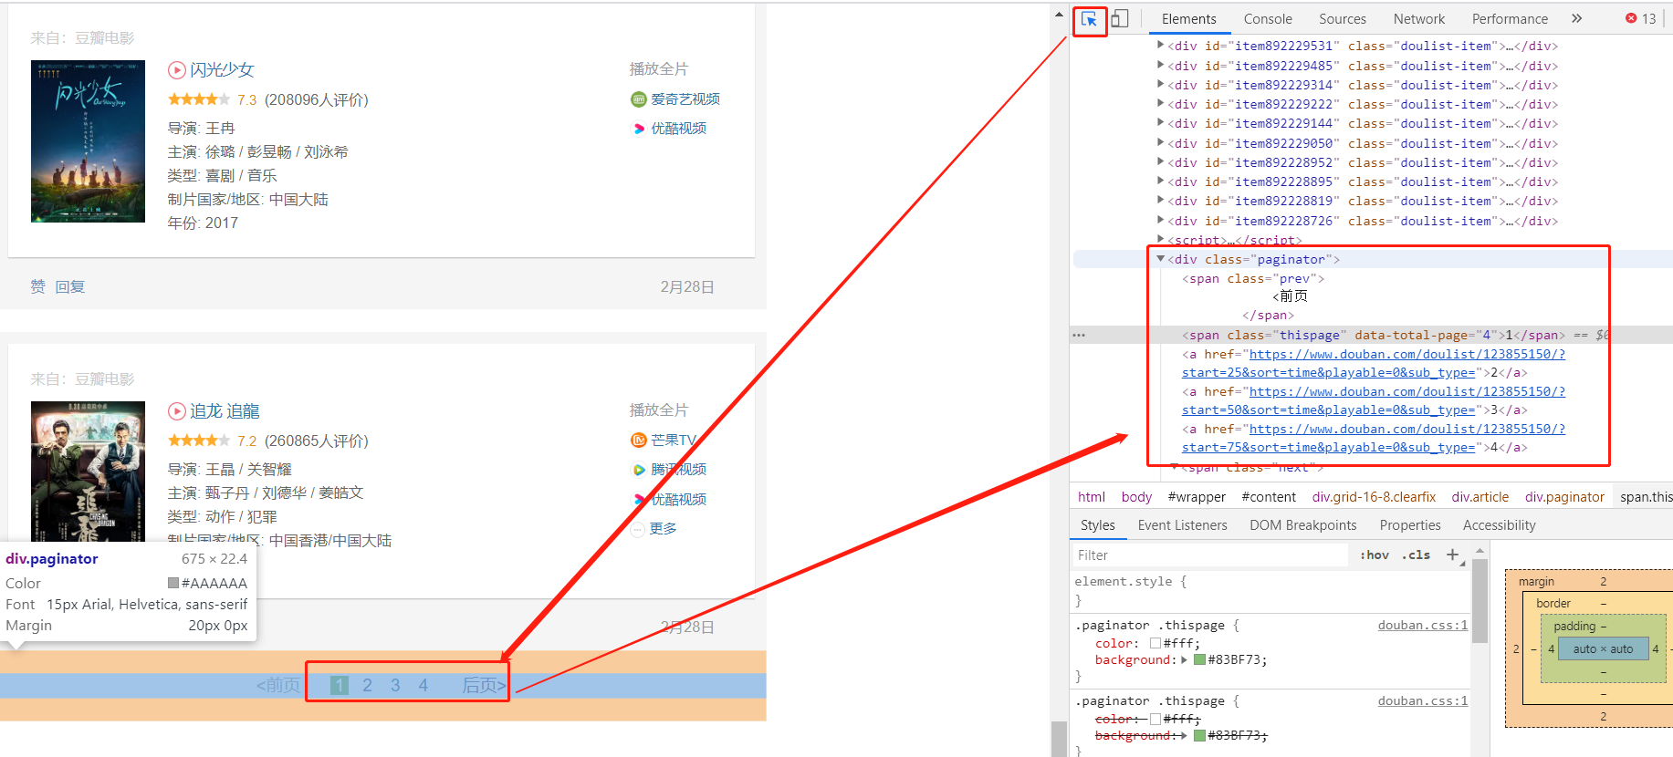Toggle the device toolbar icon
The image size is (1673, 757).
1120,19
